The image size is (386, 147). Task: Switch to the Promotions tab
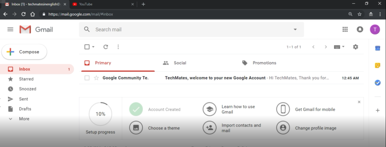tap(264, 63)
